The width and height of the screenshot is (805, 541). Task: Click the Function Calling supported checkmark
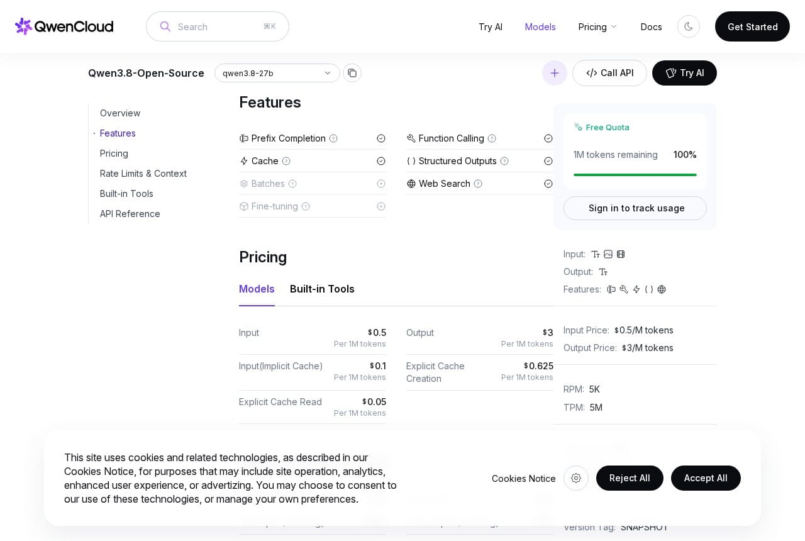[548, 138]
